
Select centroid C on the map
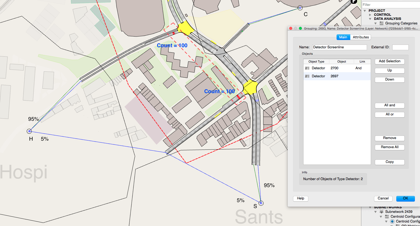click(300, 8)
